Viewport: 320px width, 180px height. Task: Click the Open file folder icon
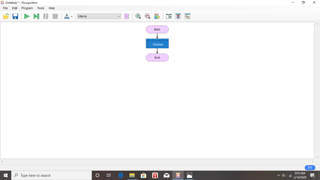click(6, 16)
